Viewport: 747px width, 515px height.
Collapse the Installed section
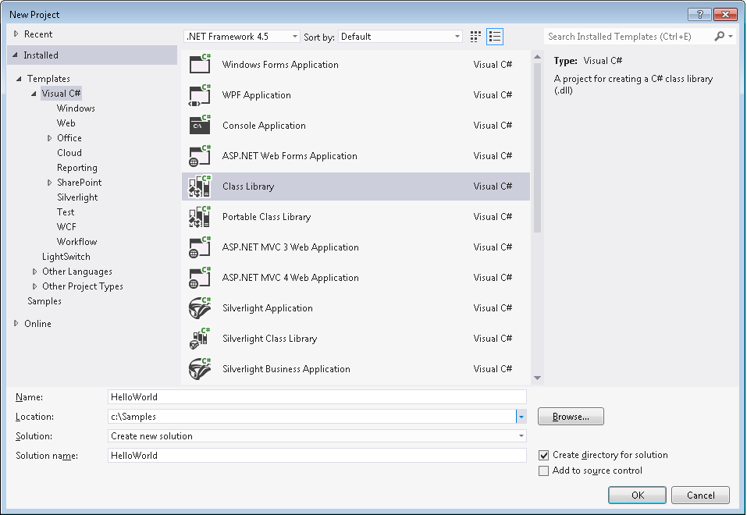(16, 55)
